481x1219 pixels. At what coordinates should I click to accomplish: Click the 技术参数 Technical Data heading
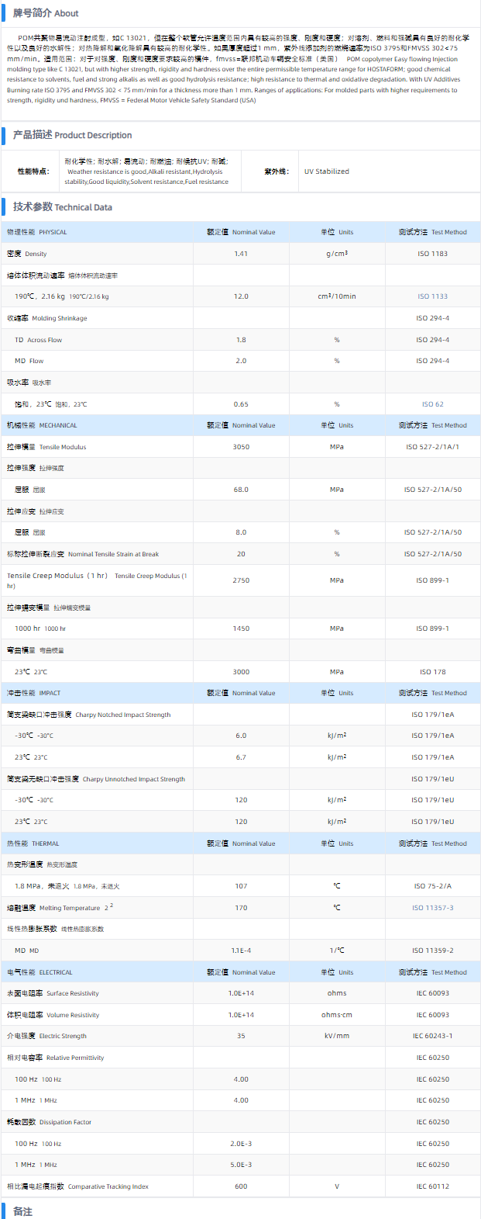point(62,207)
